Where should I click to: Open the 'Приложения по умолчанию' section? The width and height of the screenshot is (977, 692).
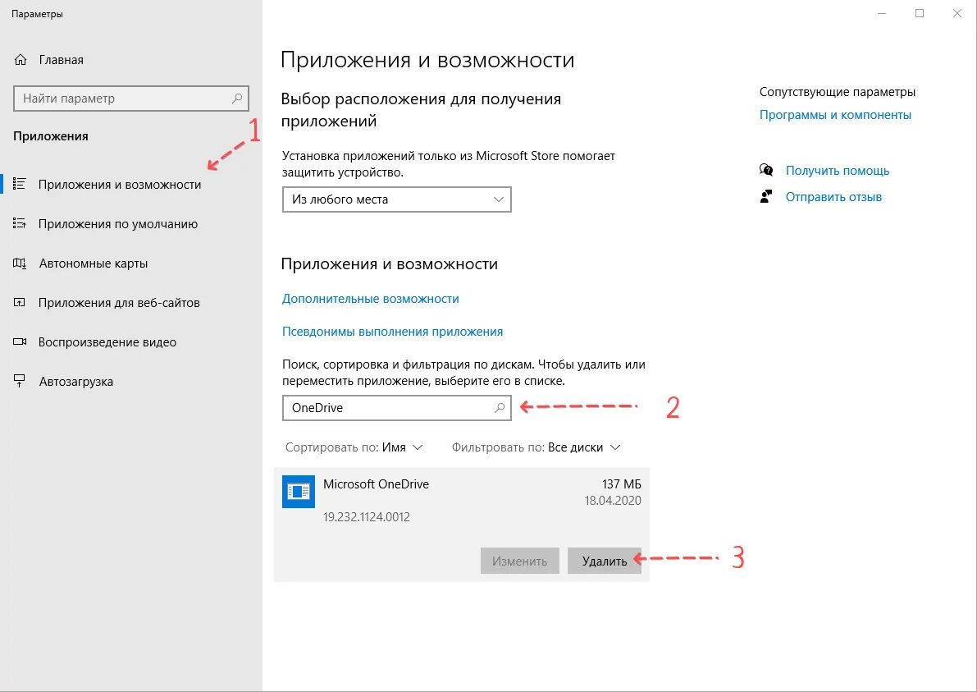118,224
